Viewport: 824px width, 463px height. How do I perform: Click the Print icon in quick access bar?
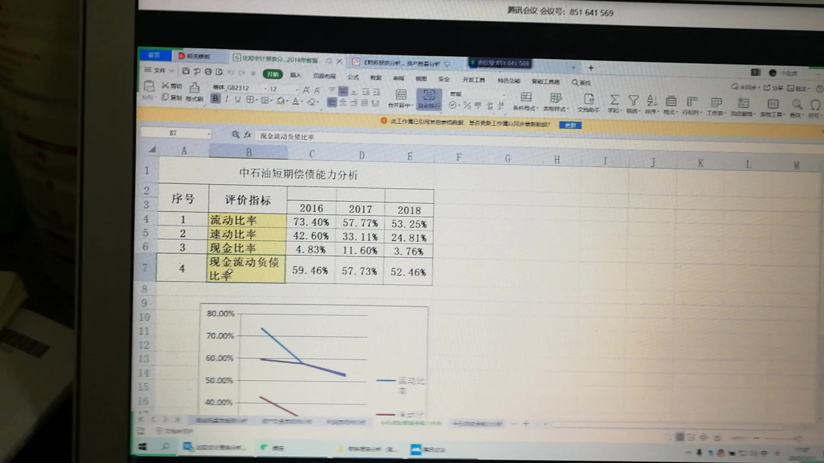pos(208,72)
